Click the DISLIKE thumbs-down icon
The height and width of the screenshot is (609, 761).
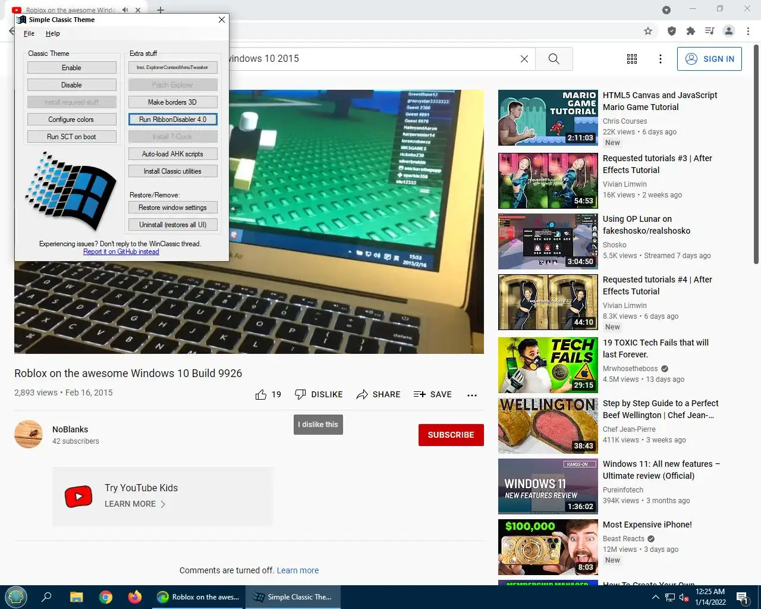click(x=300, y=394)
